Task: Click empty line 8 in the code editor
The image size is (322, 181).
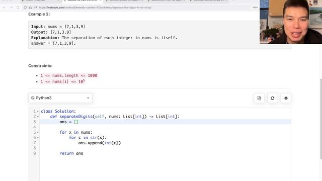Action: click(x=166, y=148)
